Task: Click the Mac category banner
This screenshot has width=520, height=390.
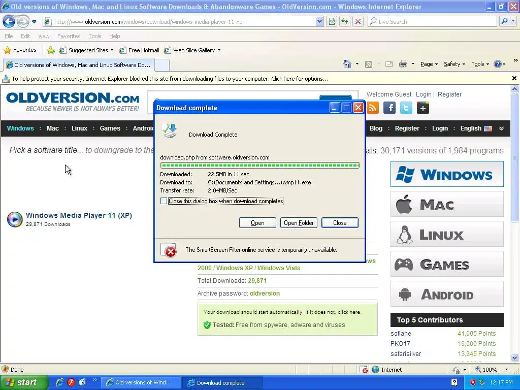Action: click(x=447, y=204)
